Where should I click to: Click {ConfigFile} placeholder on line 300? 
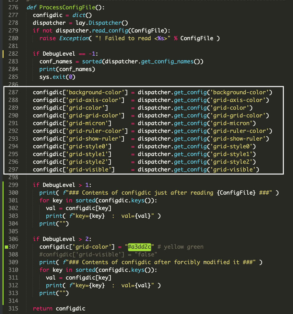[x=236, y=193]
